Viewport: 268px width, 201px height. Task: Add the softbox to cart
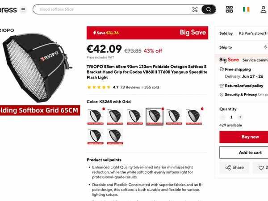click(x=244, y=152)
